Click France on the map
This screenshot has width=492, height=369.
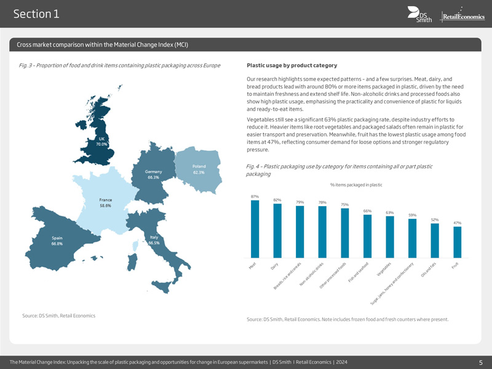coord(106,206)
